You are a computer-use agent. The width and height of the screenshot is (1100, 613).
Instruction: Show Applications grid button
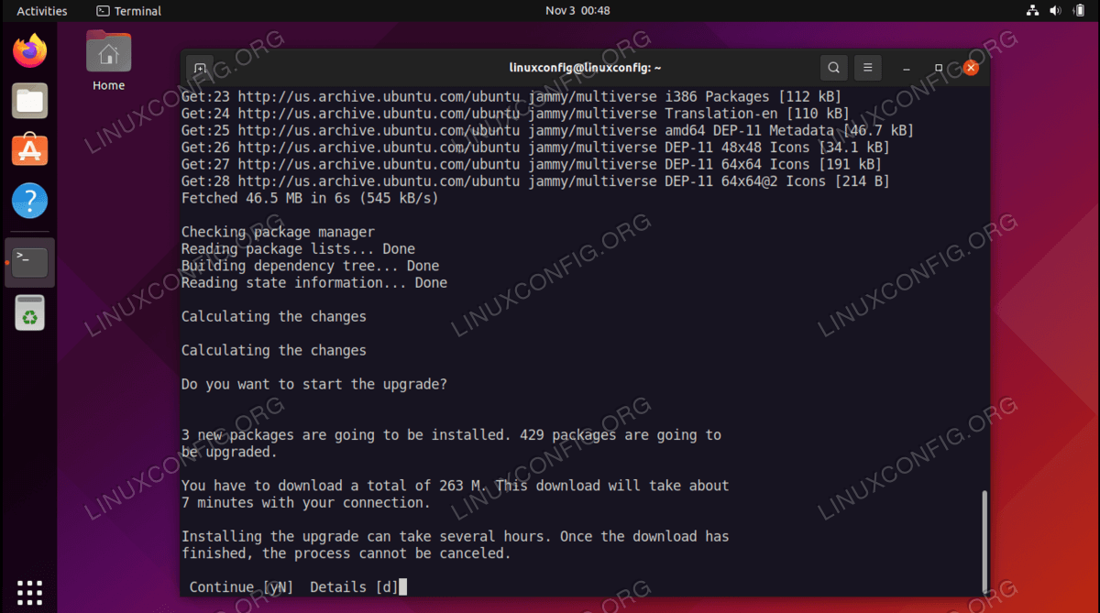click(30, 592)
